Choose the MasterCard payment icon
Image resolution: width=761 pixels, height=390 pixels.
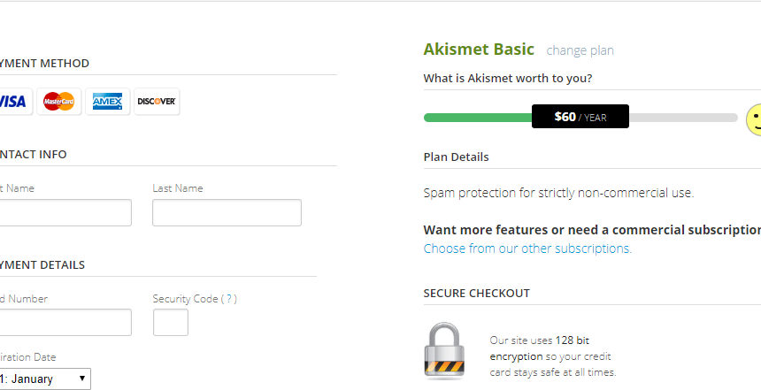[58, 102]
